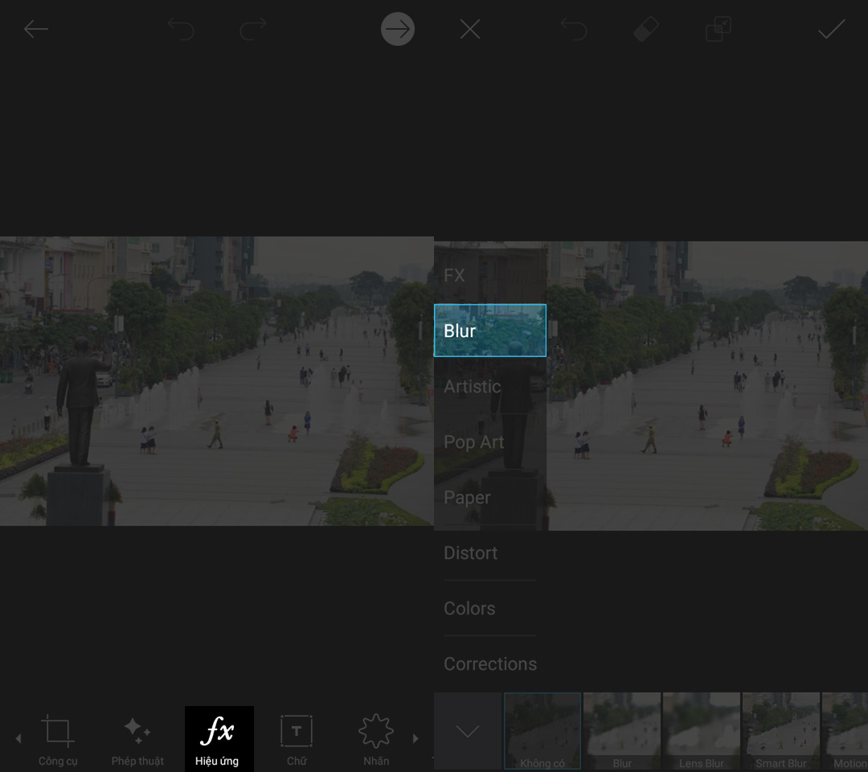Choose the Pop Art effects category
The image size is (868, 772).
[474, 442]
